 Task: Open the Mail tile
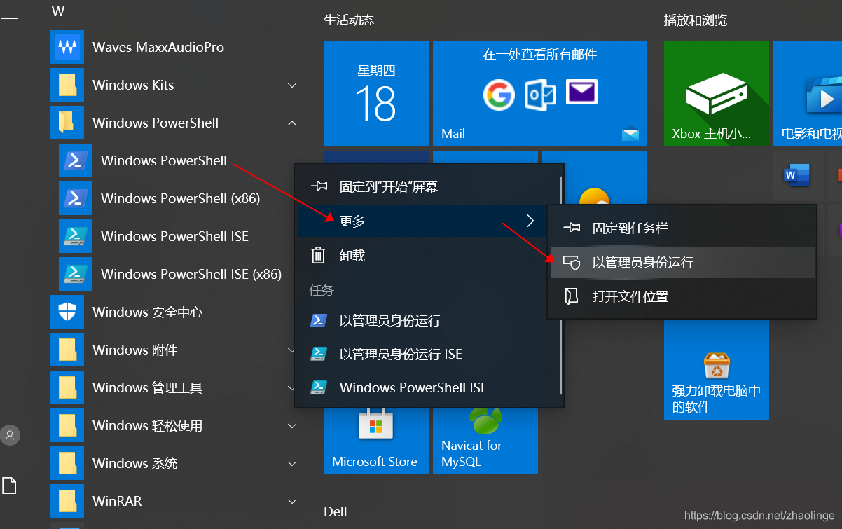pyautogui.click(x=540, y=94)
